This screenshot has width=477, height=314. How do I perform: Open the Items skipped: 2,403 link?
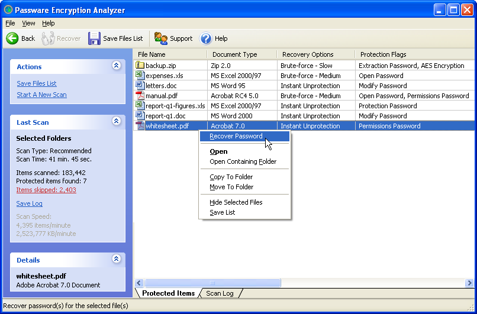coord(46,190)
